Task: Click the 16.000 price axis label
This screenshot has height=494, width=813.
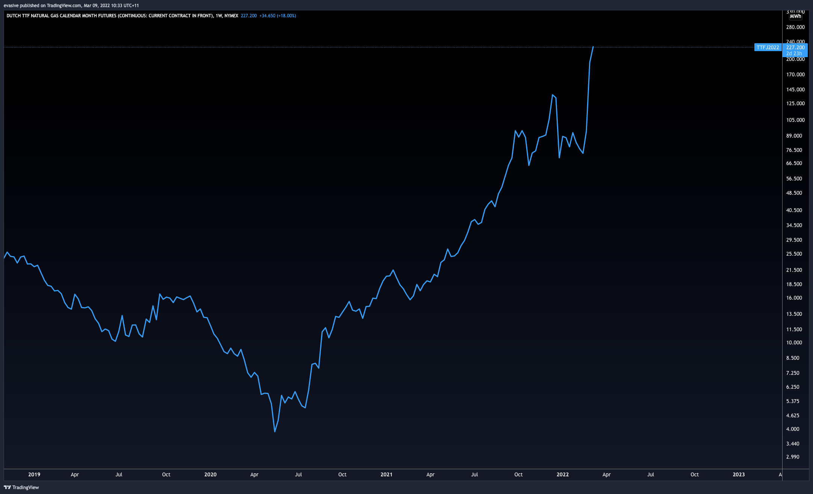Action: 794,298
